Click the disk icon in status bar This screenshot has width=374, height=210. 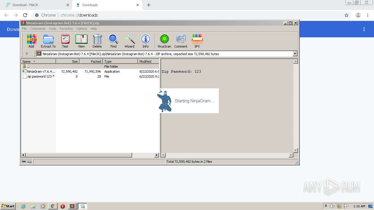tap(24, 162)
